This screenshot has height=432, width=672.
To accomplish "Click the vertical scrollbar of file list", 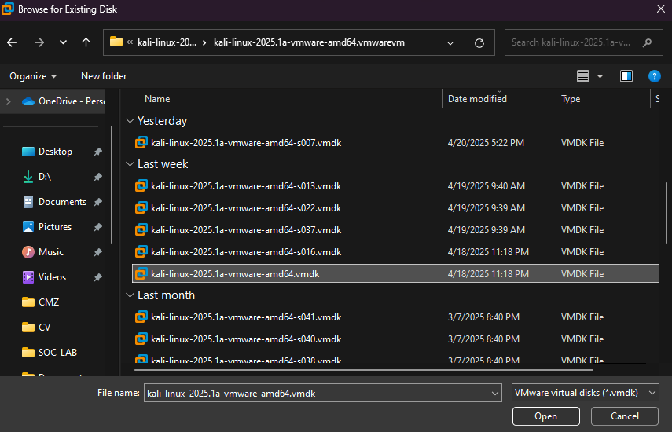I will coord(666,213).
